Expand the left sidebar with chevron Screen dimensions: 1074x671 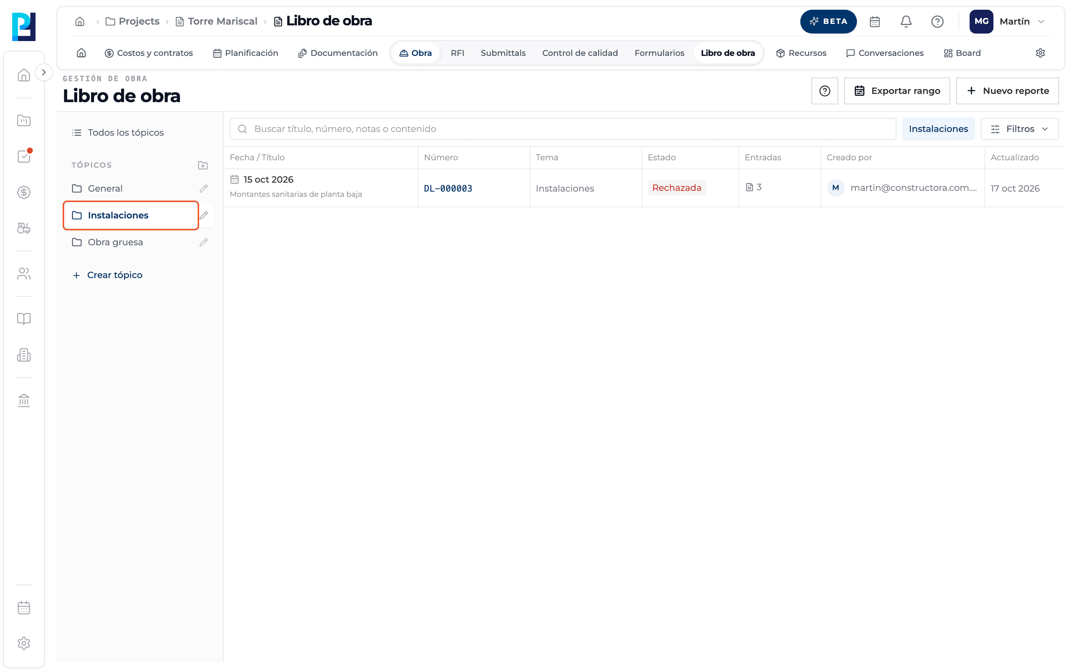tap(44, 72)
